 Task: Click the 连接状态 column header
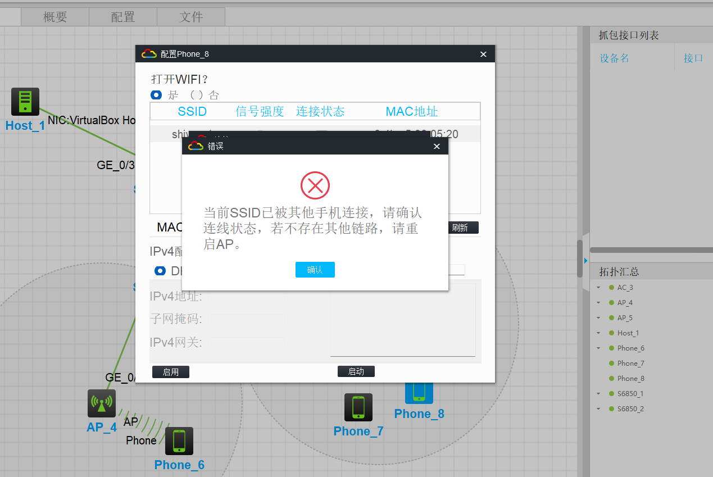point(320,111)
